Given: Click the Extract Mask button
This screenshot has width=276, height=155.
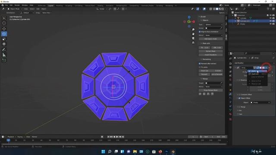Looking at the screenshot, I should [211, 51].
